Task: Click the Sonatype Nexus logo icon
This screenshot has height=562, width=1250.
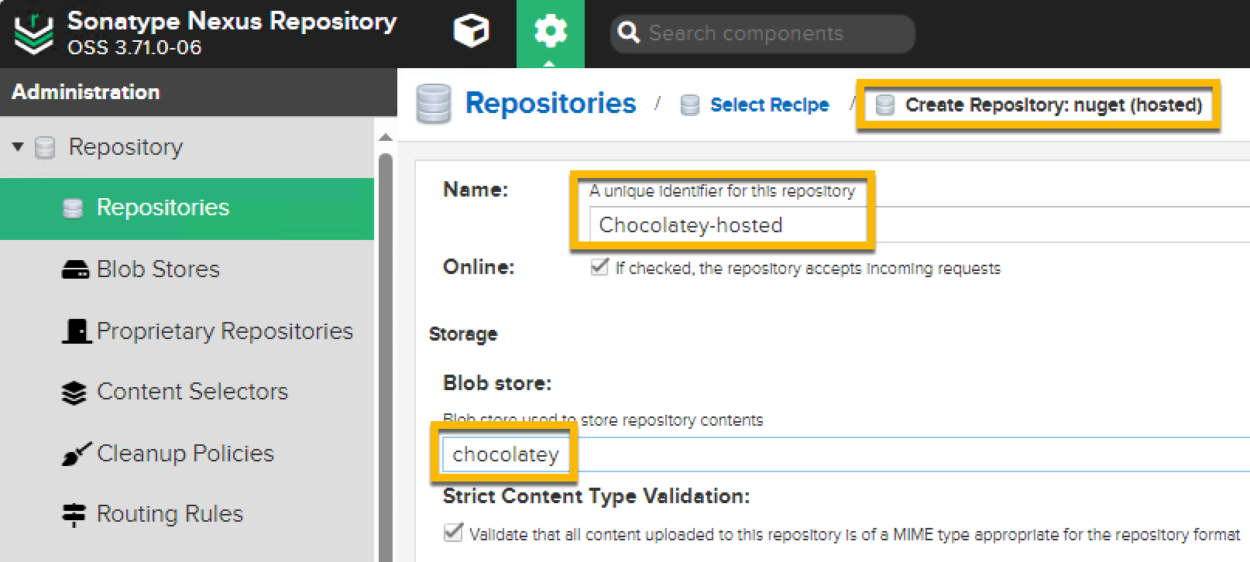Action: pyautogui.click(x=34, y=34)
